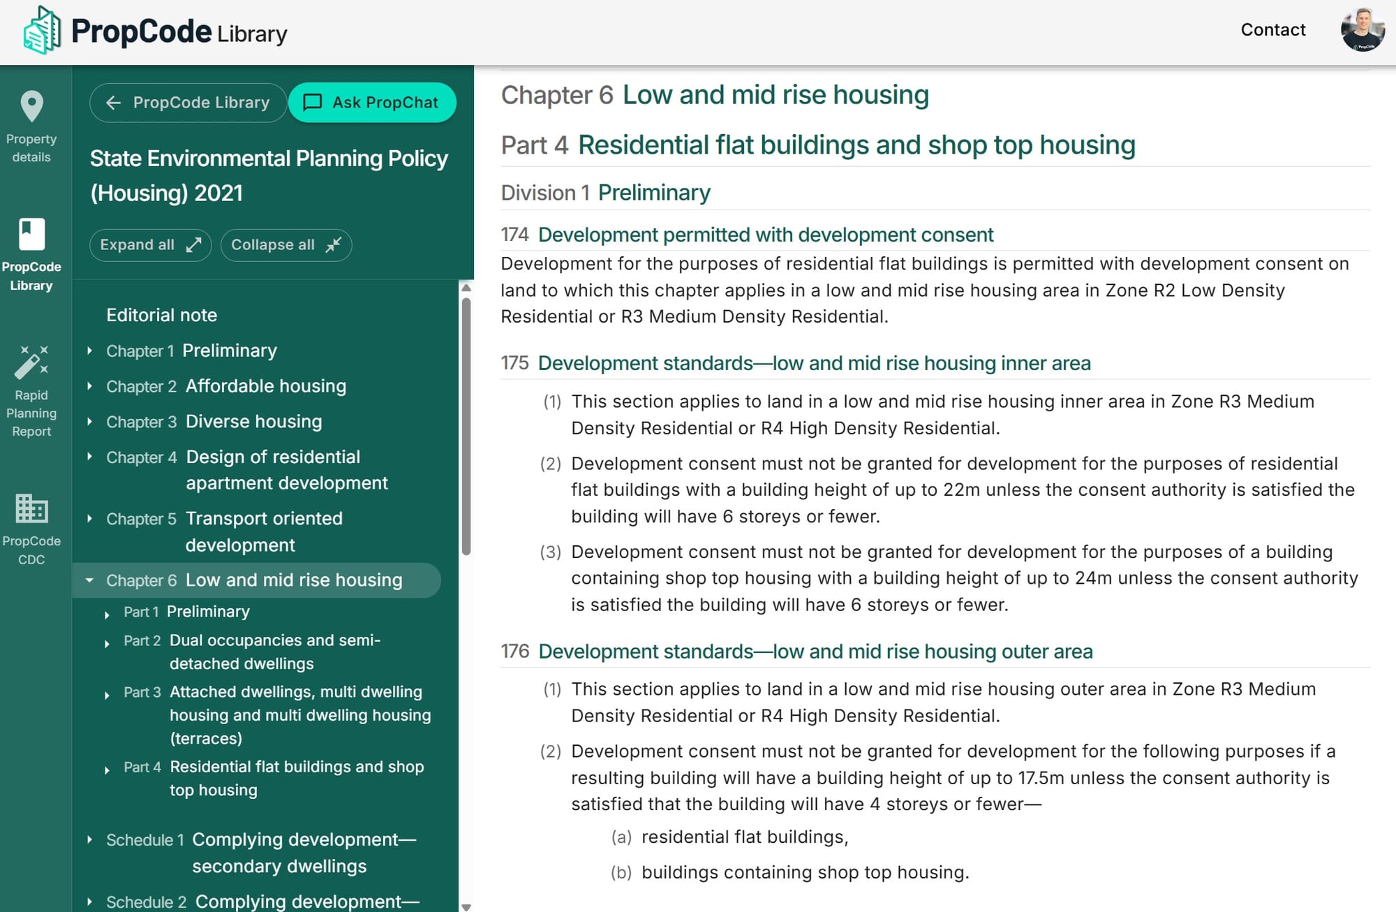
Task: Select the PropCode Library sidebar icon
Action: [31, 253]
